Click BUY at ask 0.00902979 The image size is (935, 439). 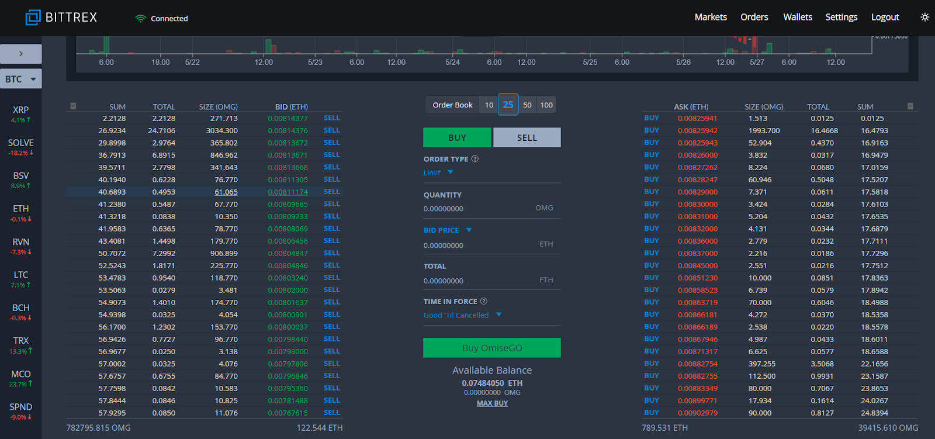click(652, 413)
